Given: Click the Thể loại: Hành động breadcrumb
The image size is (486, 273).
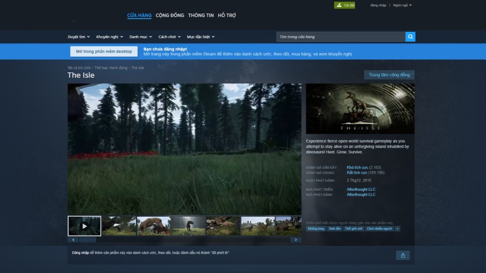Looking at the screenshot, I should click(x=111, y=68).
